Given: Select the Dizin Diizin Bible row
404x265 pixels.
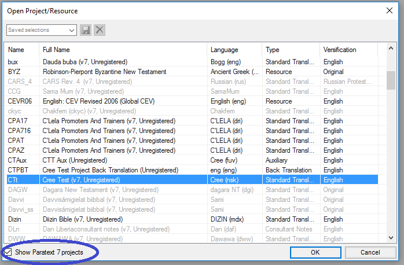Looking at the screenshot, I should pos(116,219).
